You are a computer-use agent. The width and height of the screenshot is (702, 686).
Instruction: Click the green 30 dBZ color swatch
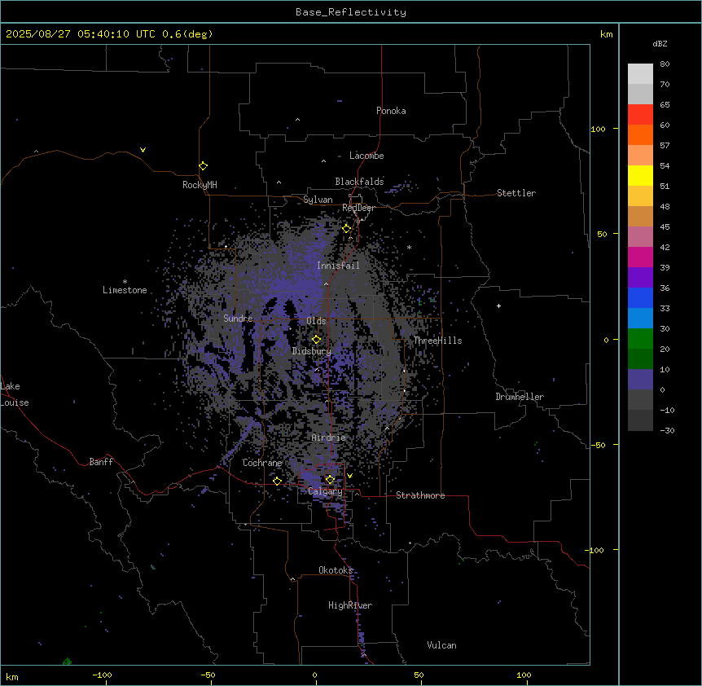point(640,339)
